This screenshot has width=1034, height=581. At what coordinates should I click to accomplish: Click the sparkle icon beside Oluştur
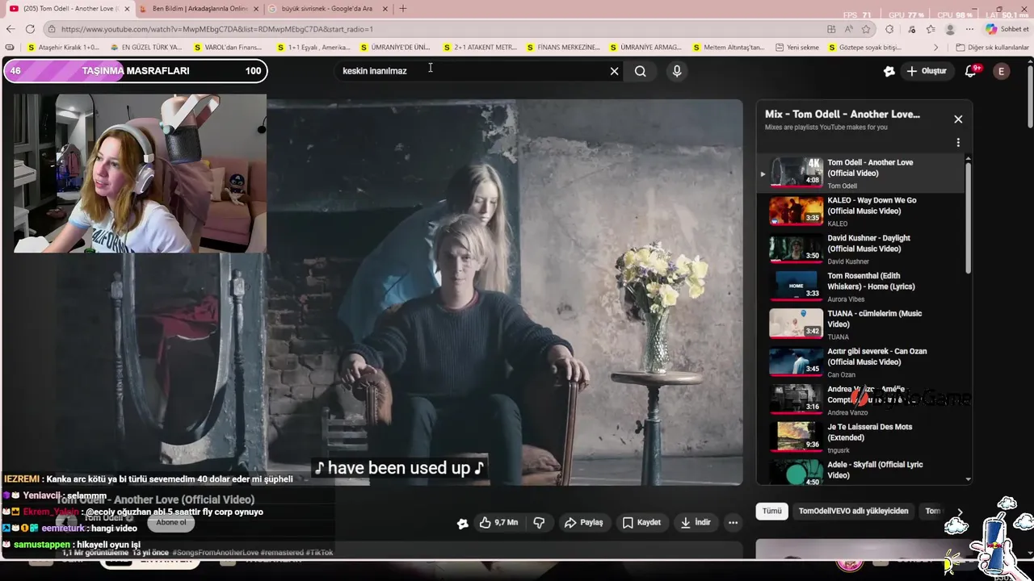tap(889, 71)
